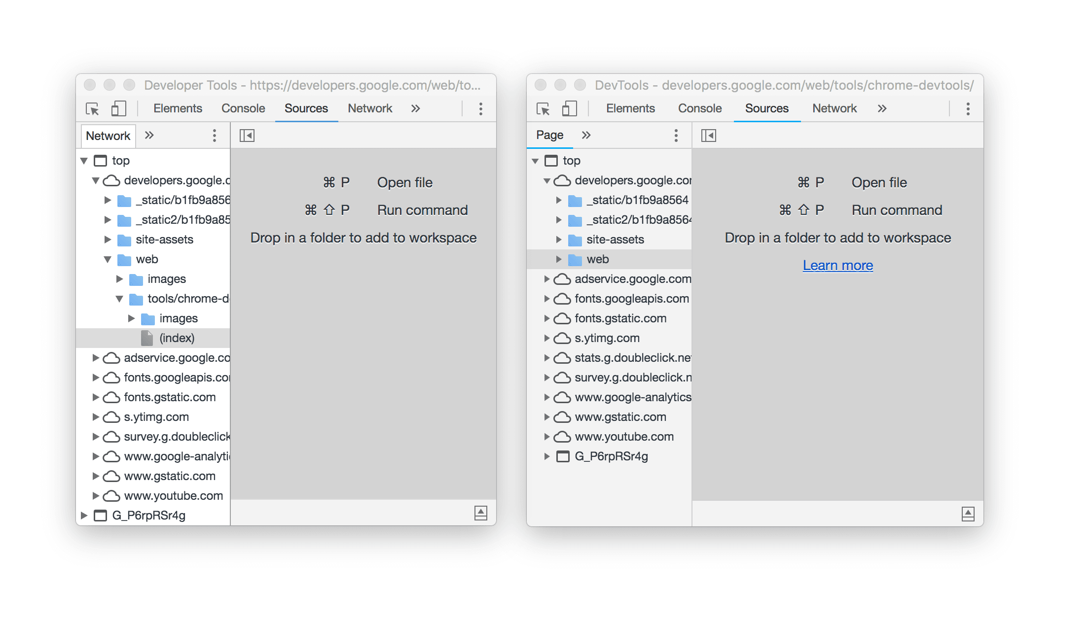Click the Console tab in right DevTools

[x=696, y=108]
